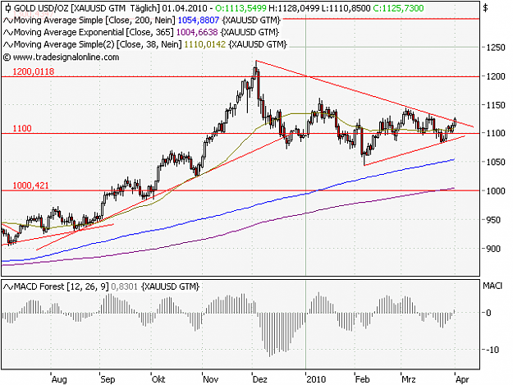Click the Moving Average Simple(2) legend label

[98, 44]
